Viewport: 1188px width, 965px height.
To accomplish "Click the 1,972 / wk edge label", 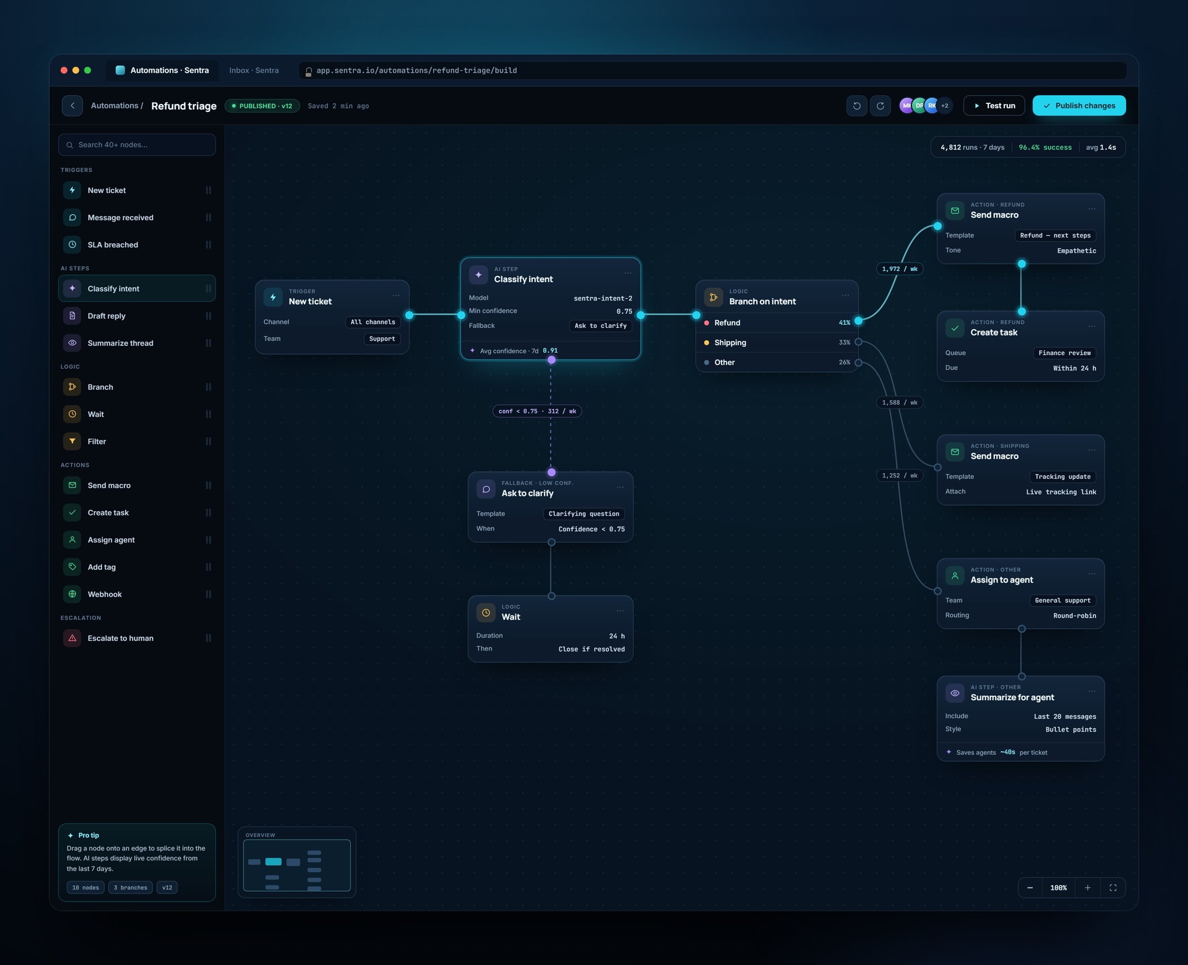I will tap(900, 269).
